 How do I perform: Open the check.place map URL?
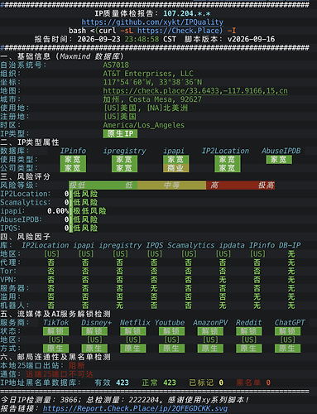click(x=195, y=91)
